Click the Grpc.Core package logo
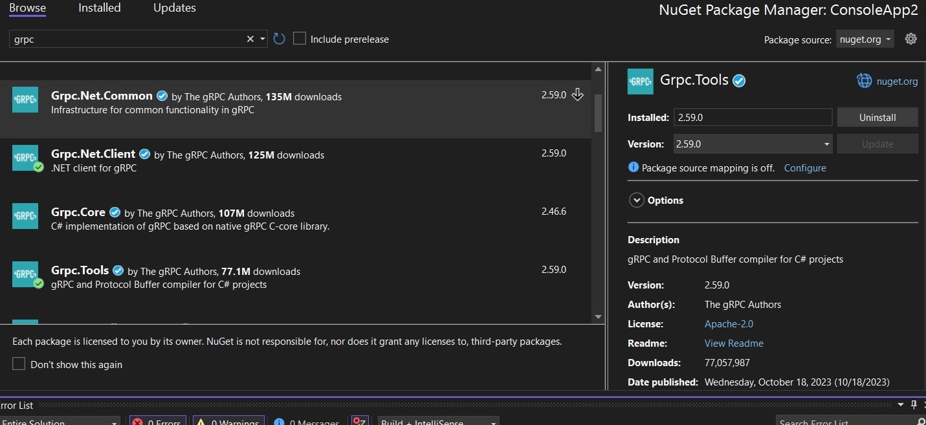The height and width of the screenshot is (425, 926). pos(25,216)
